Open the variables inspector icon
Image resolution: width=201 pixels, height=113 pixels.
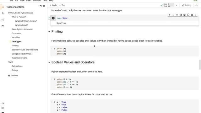tap(3, 19)
